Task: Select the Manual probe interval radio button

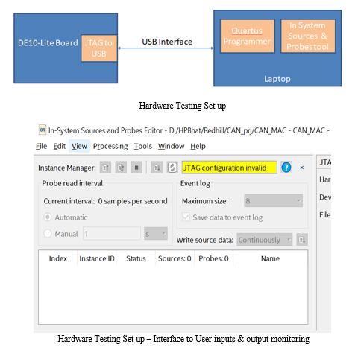Action: coord(48,233)
